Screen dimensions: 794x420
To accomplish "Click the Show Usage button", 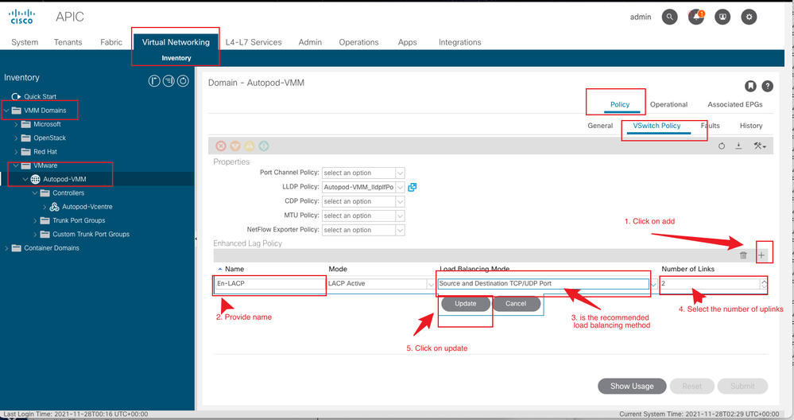I will point(632,386).
